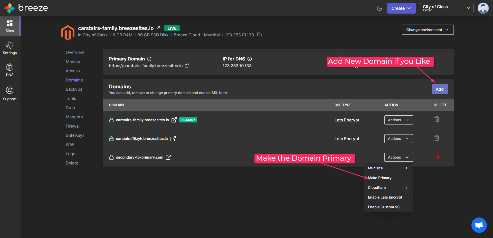Viewport: 493px width, 238px height.
Task: Open external link beside carstairs-family.breezesites.io title
Action: click(x=158, y=28)
